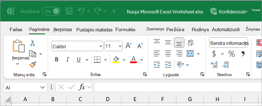
Task: Toggle bottom vertical alignment
Action: pyautogui.click(x=179, y=43)
